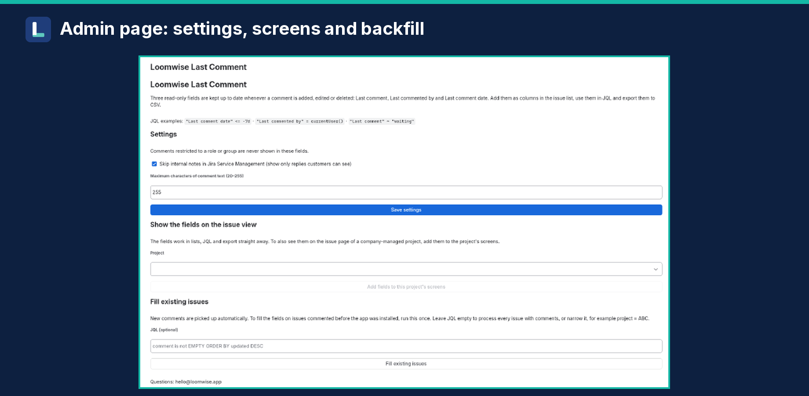This screenshot has width=809, height=396.
Task: Click Add fields to this project's screens
Action: [x=406, y=287]
